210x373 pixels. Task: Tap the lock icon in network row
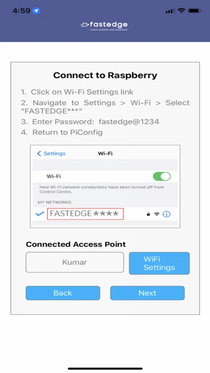148,214
